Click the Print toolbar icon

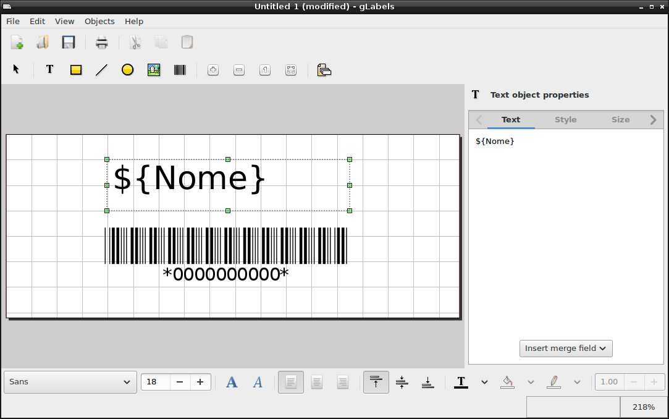pos(101,43)
